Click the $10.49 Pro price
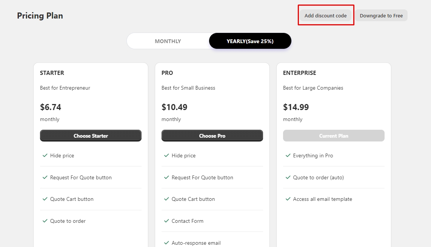This screenshot has height=247, width=431. click(174, 107)
